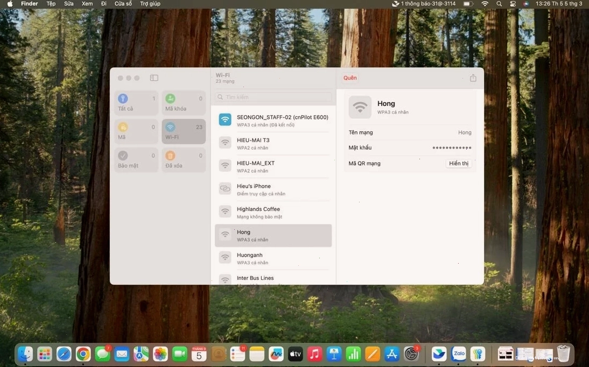Open Numbers from the Dock

pos(354,354)
